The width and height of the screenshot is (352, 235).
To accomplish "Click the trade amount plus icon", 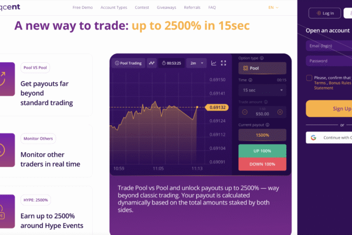I will (x=280, y=112).
